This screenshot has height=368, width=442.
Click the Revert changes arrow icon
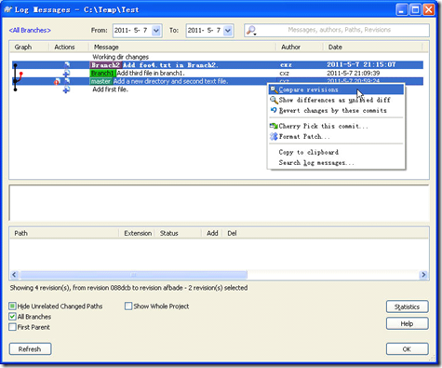point(274,110)
